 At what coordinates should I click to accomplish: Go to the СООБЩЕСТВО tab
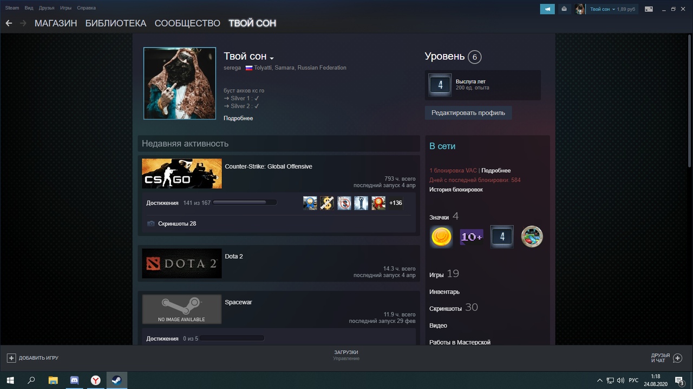point(187,23)
